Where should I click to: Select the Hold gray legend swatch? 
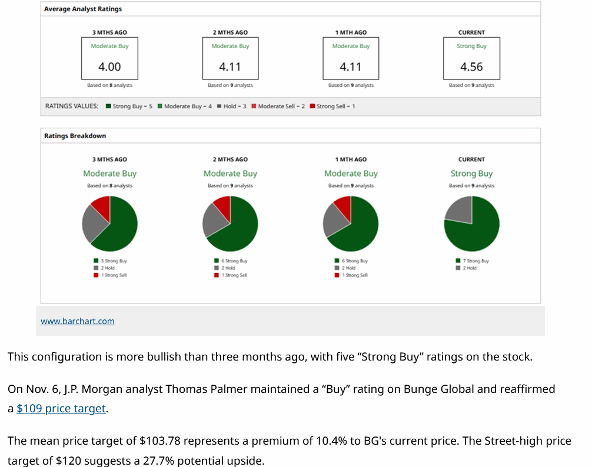219,106
